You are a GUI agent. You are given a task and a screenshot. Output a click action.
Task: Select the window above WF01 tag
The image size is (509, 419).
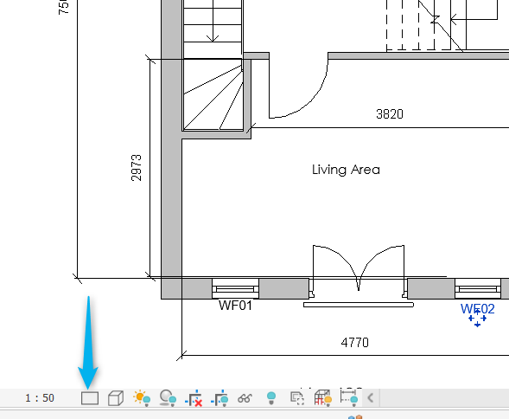[x=235, y=288]
